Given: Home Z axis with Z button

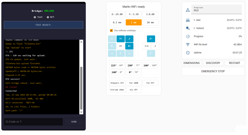Looking at the screenshot, I should point(155,46).
